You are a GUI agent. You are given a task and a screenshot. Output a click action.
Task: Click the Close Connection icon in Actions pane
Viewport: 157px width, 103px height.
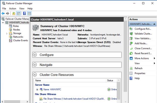131,49
